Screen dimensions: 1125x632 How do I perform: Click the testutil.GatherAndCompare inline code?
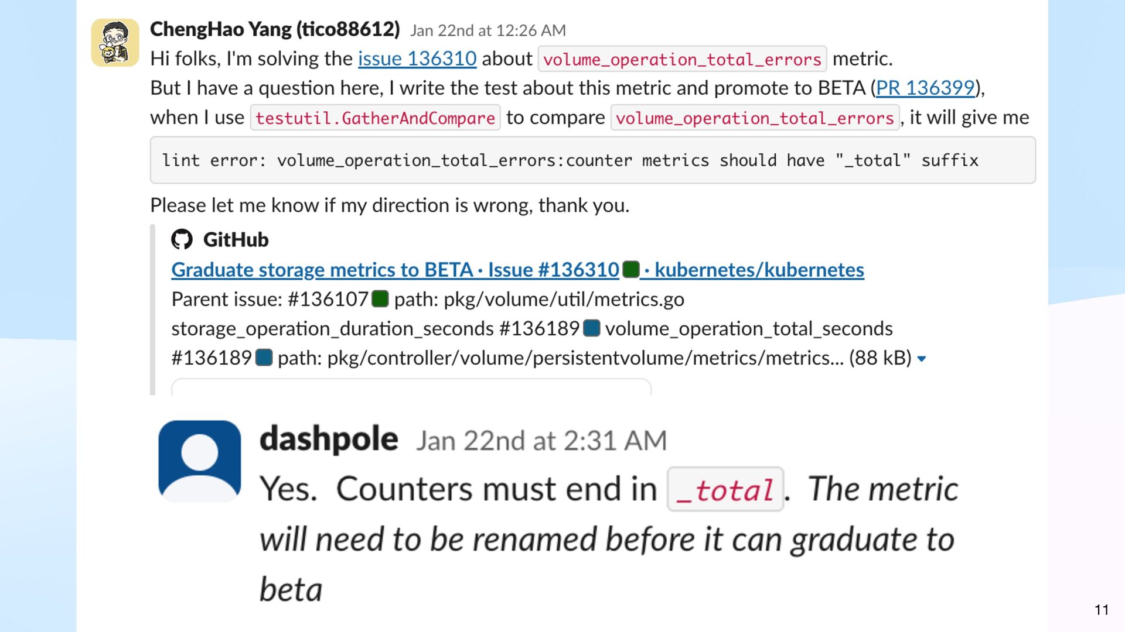tap(375, 118)
